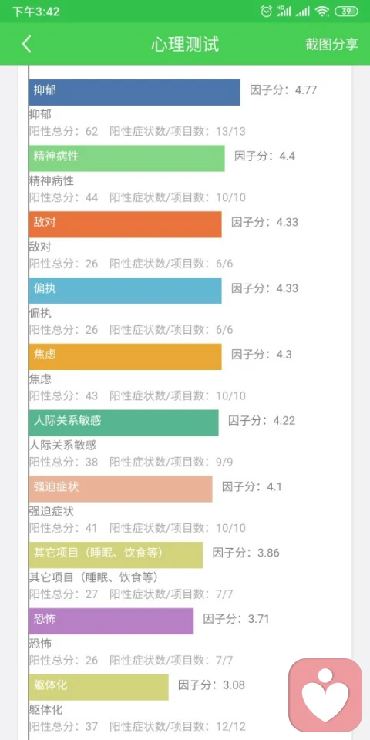The image size is (370, 740).
Task: Select the teal 人际关系敏感 bar
Action: (x=123, y=422)
